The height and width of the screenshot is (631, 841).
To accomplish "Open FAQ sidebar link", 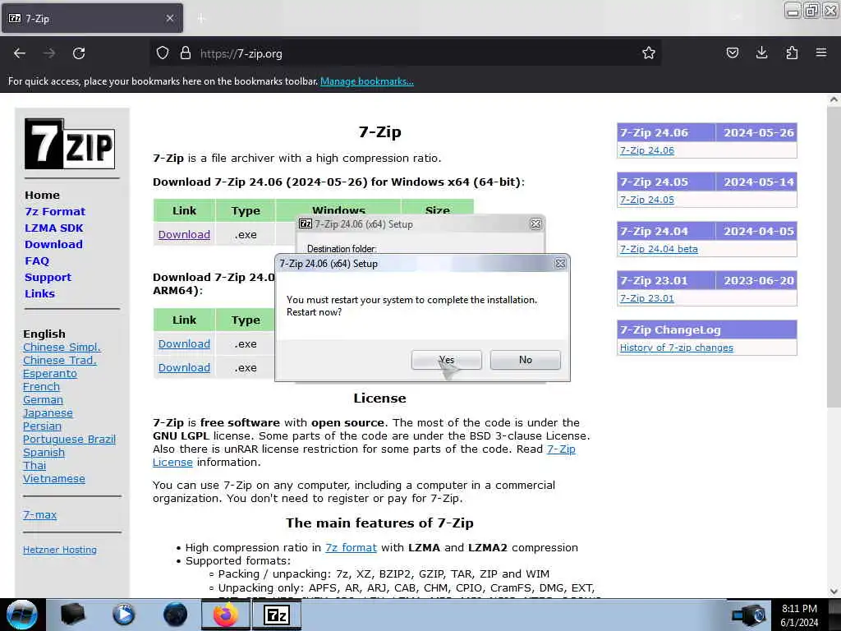I will 37,260.
